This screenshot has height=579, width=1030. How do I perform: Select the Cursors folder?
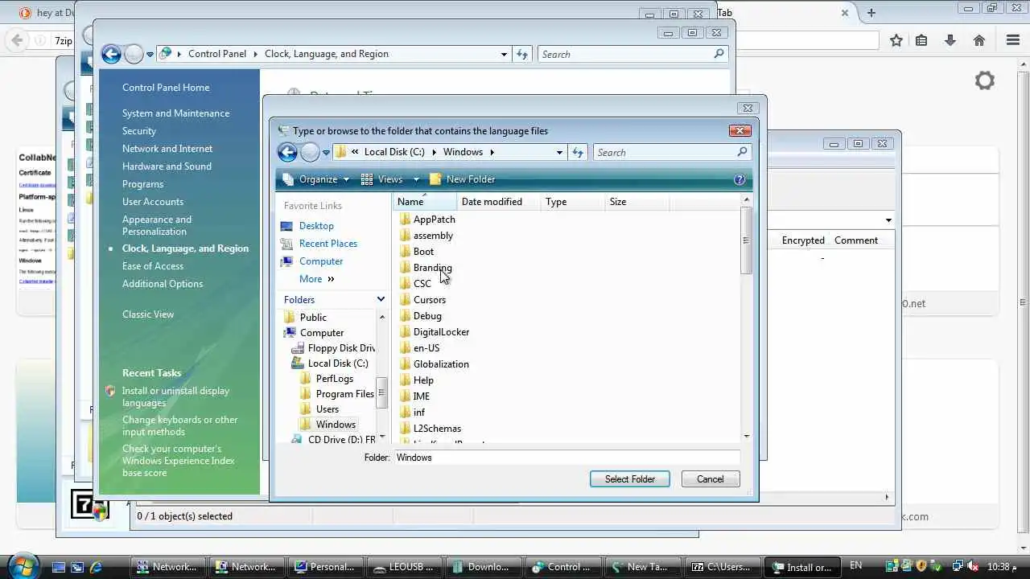[422, 300]
